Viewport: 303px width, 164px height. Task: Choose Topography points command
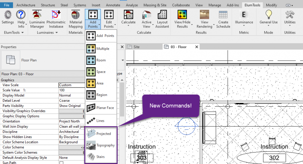click(x=101, y=145)
